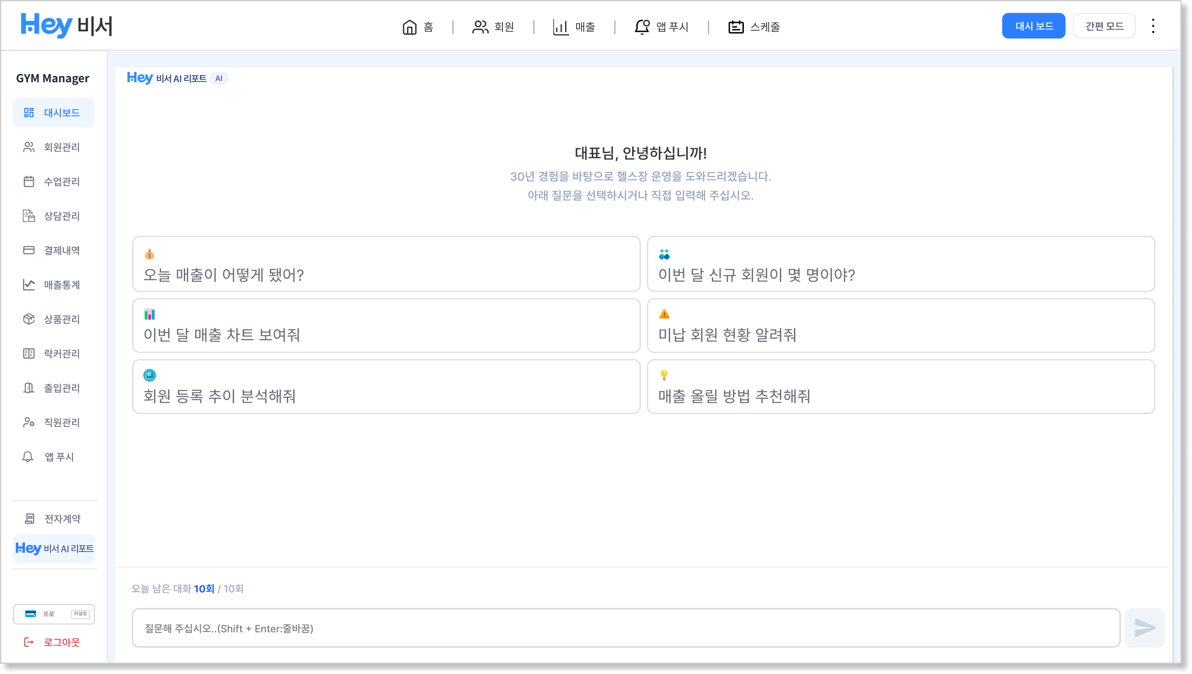Go to 상담관리 in the sidebar
This screenshot has width=1192, height=674.
tap(54, 216)
